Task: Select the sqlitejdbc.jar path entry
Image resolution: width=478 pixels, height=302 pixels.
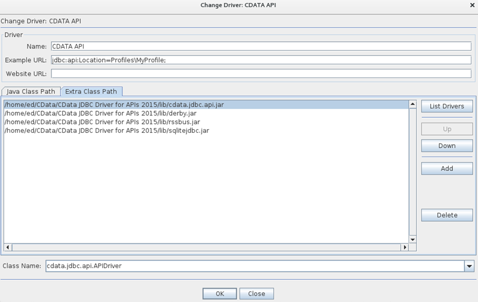Action: coord(206,130)
